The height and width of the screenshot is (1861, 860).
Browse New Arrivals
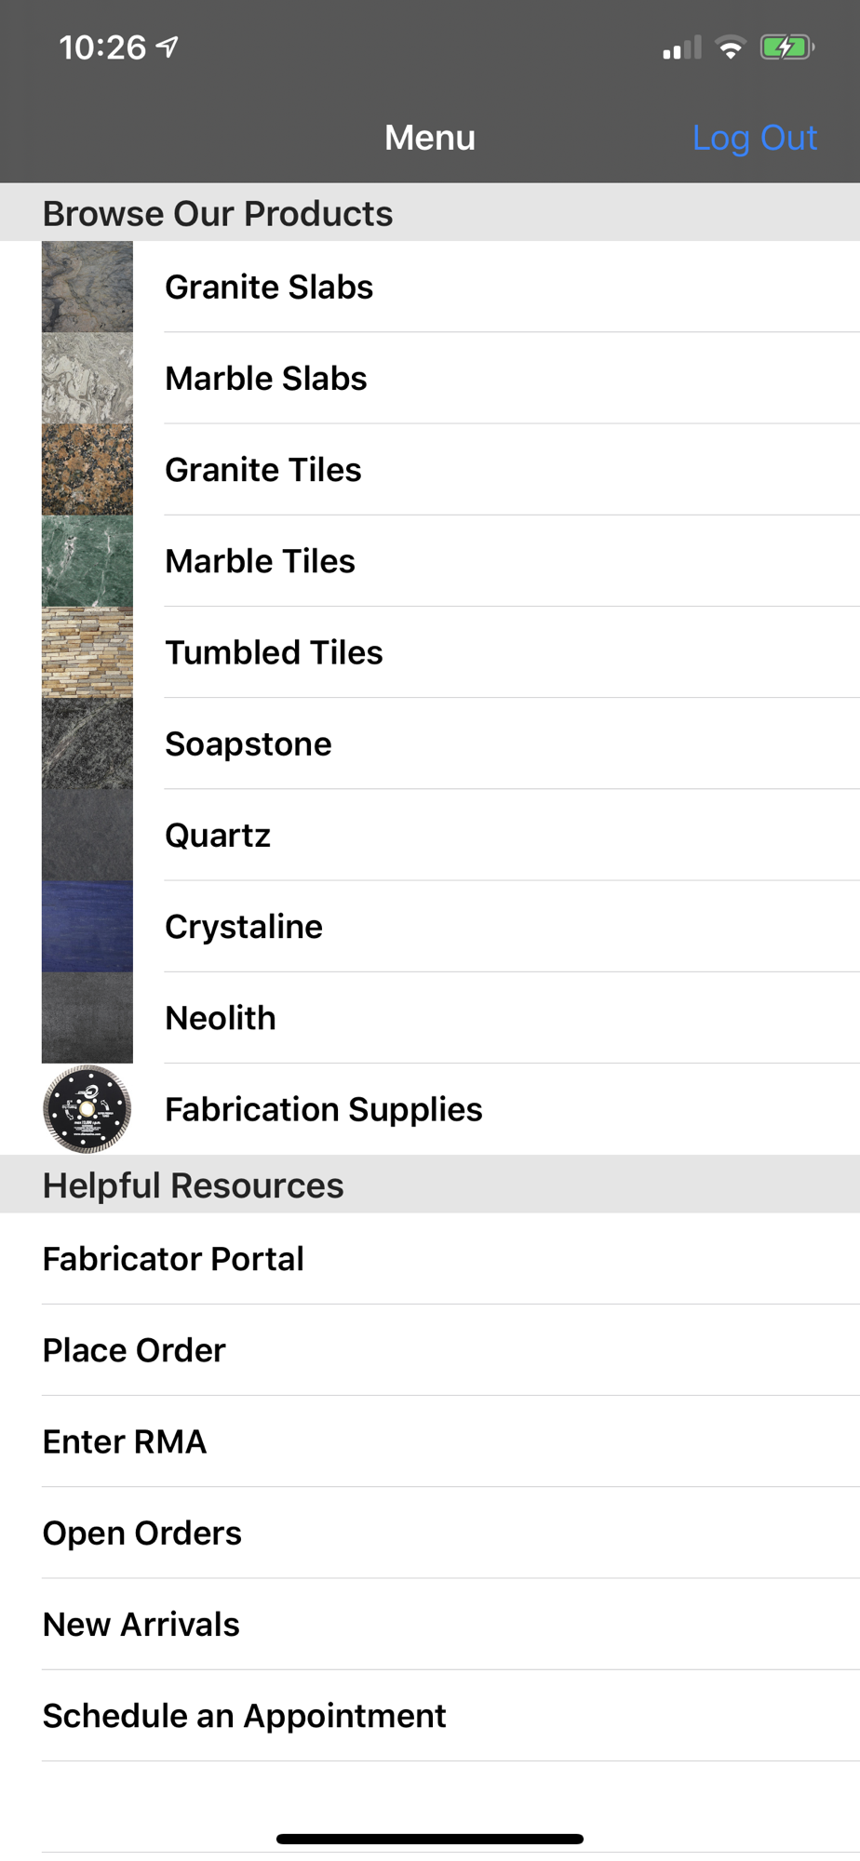click(141, 1624)
